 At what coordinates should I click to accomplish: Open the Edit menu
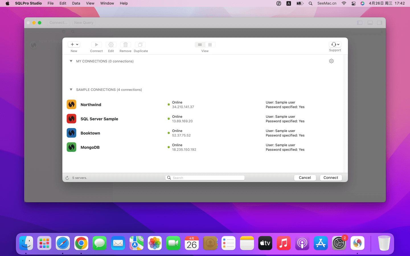coord(63,3)
